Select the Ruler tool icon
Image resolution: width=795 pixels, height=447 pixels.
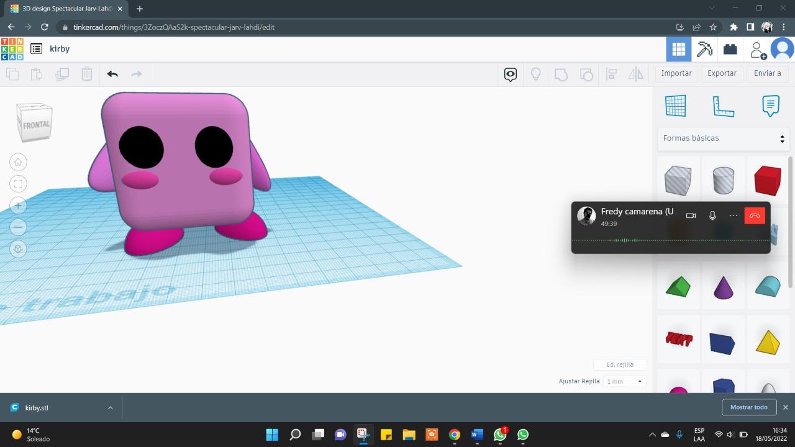tap(723, 106)
